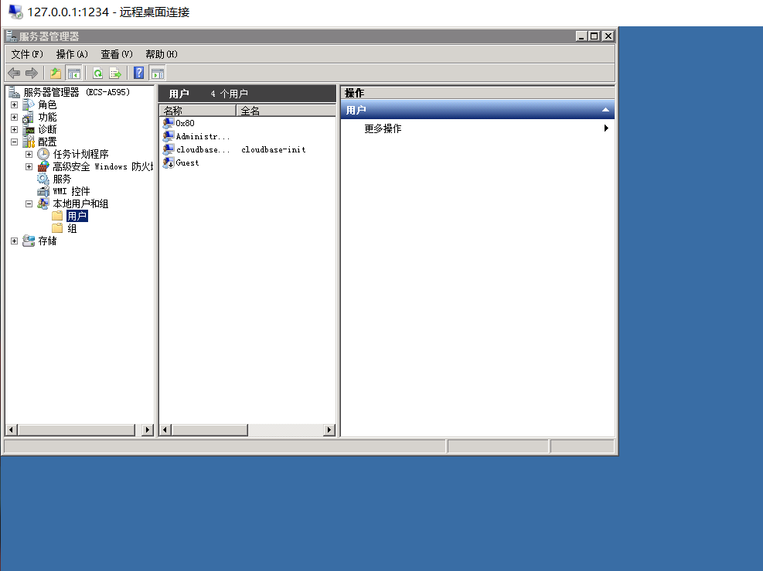The height and width of the screenshot is (571, 763).
Task: Select the Administr... user row
Action: click(203, 136)
